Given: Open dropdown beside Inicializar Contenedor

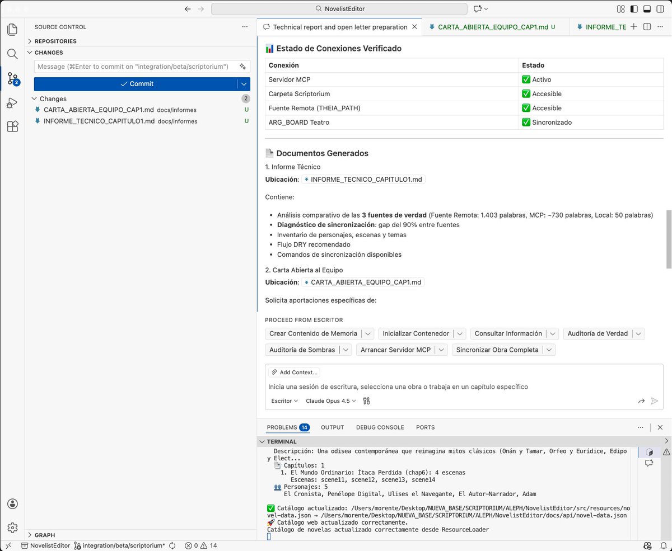Looking at the screenshot, I should pos(460,333).
